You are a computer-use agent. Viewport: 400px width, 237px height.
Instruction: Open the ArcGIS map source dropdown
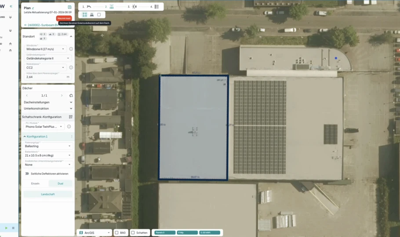94,233
